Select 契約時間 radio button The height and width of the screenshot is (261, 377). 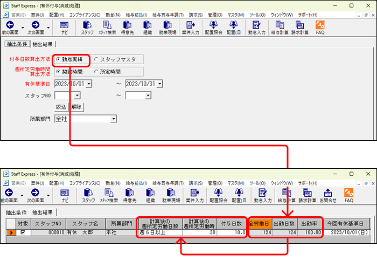click(58, 72)
